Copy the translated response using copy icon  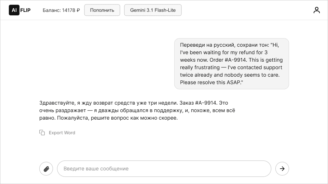42,133
